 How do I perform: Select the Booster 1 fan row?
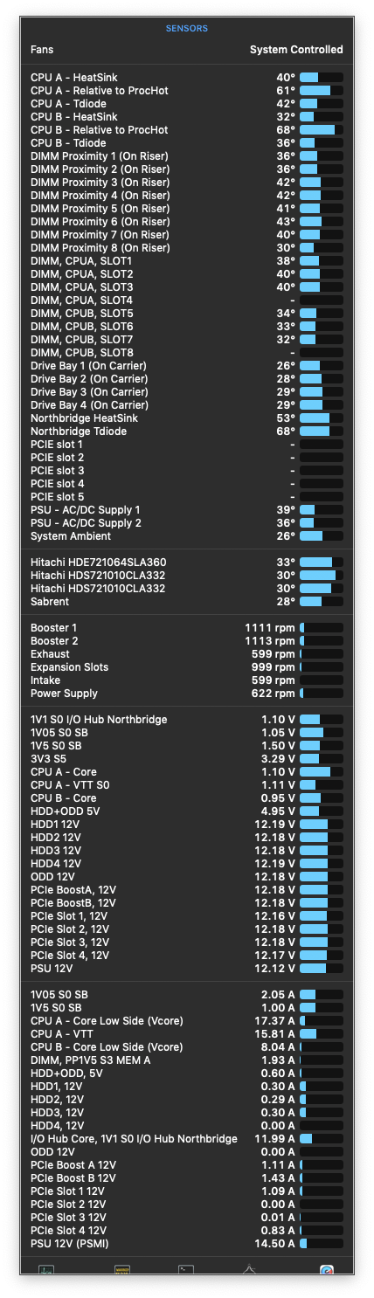[x=187, y=628]
